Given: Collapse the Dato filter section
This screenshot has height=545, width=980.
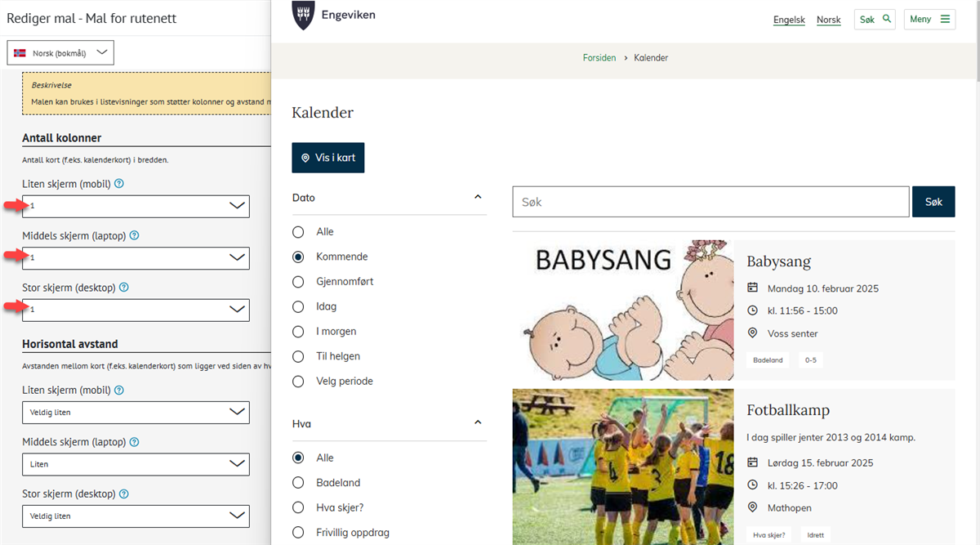Looking at the screenshot, I should [x=478, y=198].
